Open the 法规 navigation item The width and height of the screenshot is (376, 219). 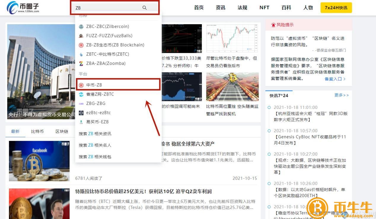(242, 8)
